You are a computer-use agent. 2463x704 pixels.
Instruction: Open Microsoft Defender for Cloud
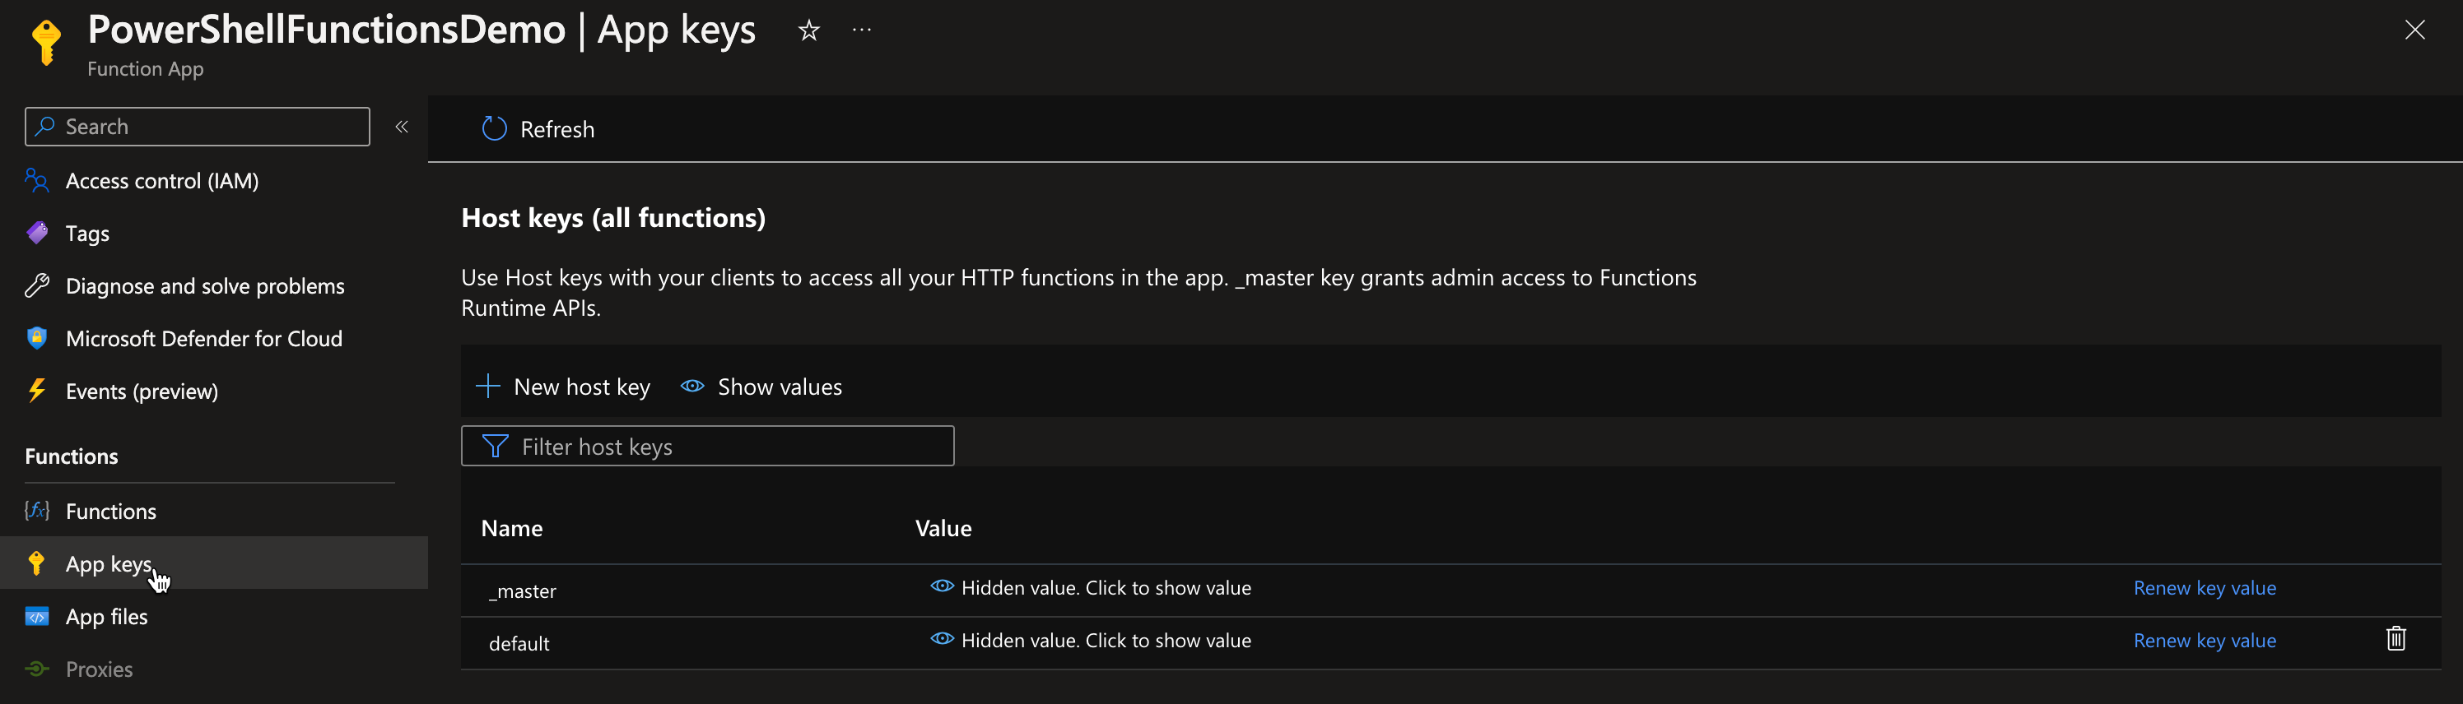pyautogui.click(x=203, y=338)
